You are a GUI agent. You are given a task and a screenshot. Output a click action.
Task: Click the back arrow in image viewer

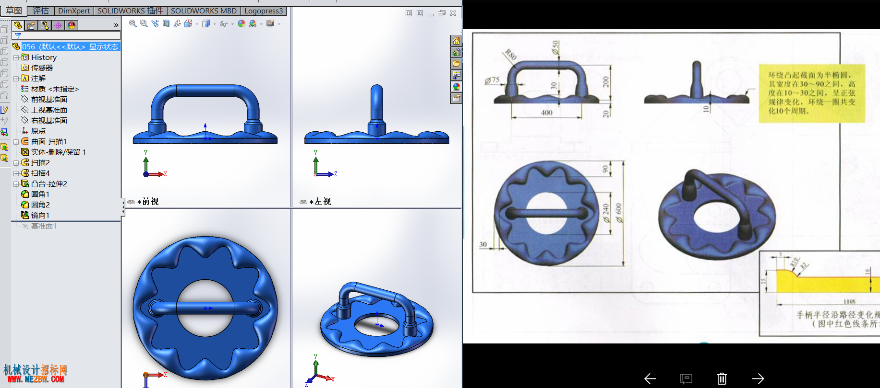pyautogui.click(x=650, y=379)
